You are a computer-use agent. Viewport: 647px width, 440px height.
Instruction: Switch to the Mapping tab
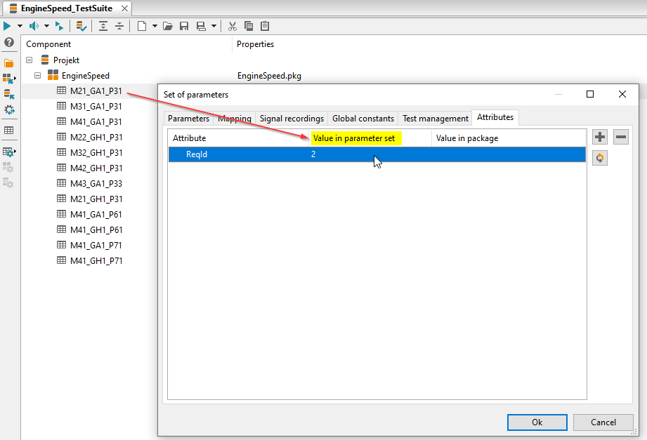(235, 118)
